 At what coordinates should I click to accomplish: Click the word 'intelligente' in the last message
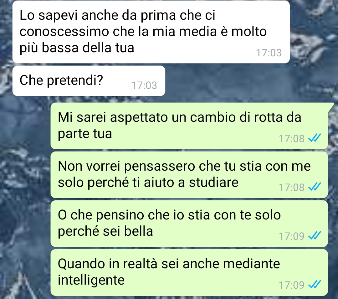[x=91, y=281]
